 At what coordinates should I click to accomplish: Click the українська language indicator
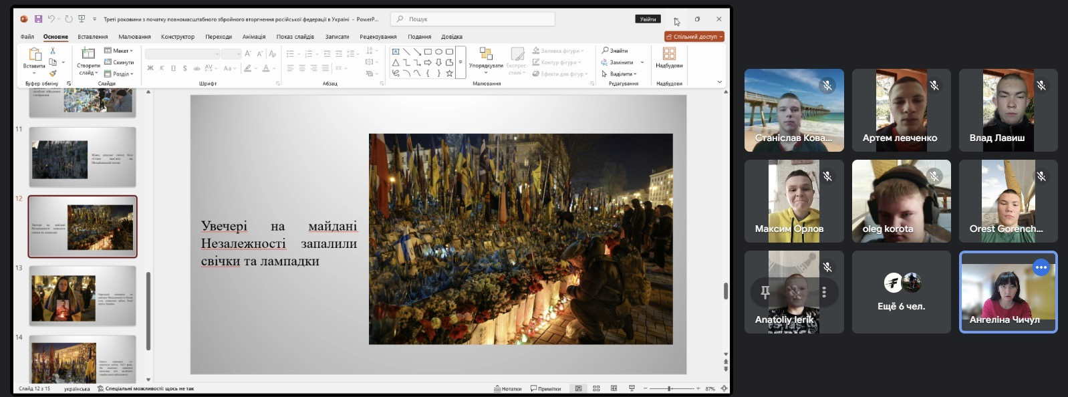tap(77, 388)
